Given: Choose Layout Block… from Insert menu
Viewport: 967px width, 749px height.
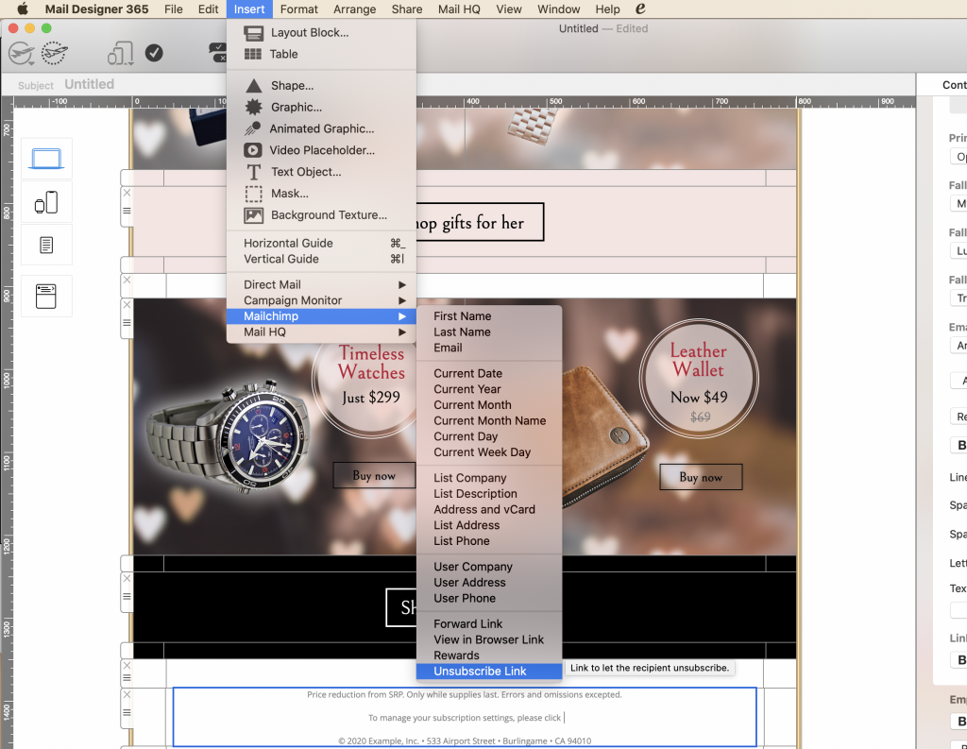Looking at the screenshot, I should 321,33.
